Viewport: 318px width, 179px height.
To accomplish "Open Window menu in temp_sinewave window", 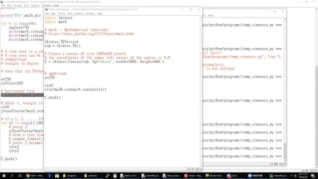I will point(90,13).
